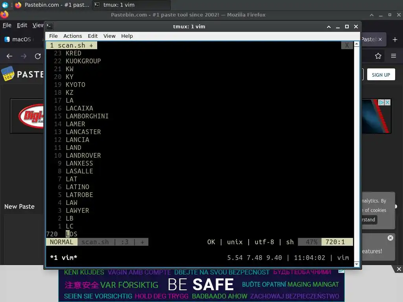The image size is (403, 302).
Task: Open Firefox hamburger application menu
Action: (x=394, y=56)
